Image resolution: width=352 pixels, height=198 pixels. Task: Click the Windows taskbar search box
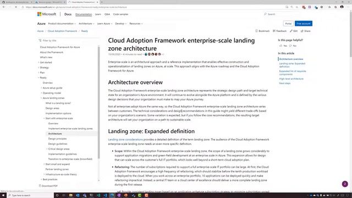[x=30, y=195]
